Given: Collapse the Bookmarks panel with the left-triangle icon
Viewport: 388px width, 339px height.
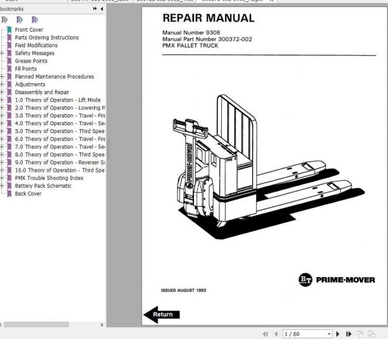Looking at the screenshot, I should [102, 9].
